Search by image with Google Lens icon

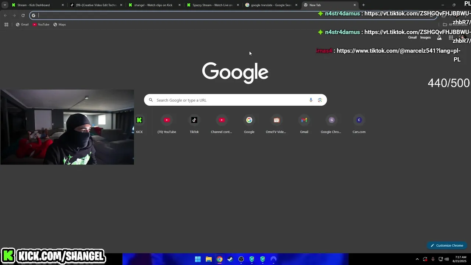pos(320,100)
